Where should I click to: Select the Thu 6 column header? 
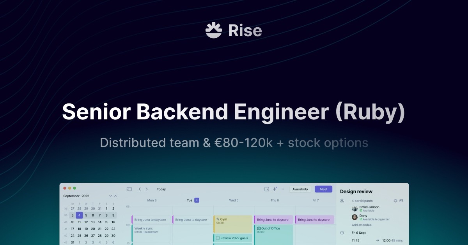[x=275, y=200]
